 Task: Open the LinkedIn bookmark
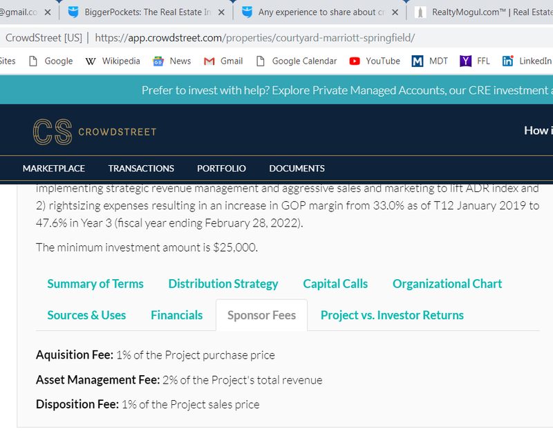tap(527, 61)
